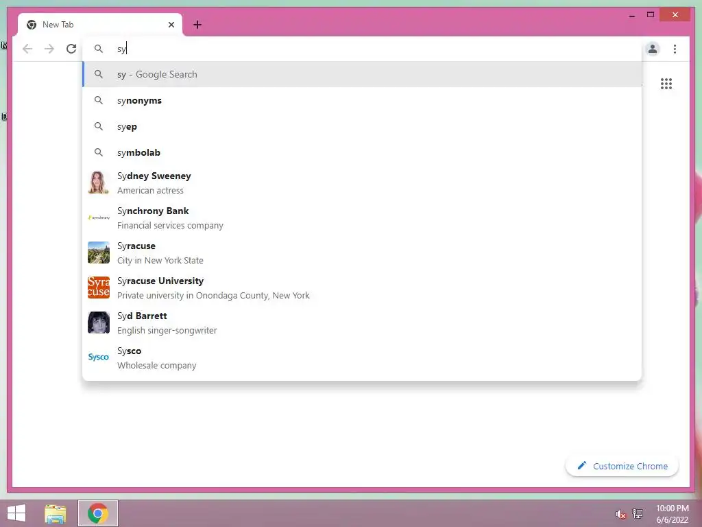This screenshot has height=527, width=702.
Task: Click the Chrome icon on the taskbar
Action: (x=97, y=513)
